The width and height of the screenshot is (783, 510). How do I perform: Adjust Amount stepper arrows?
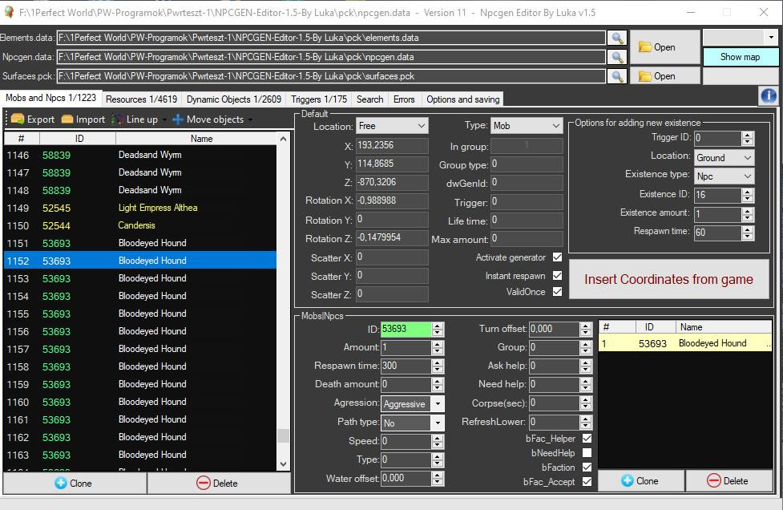(438, 348)
